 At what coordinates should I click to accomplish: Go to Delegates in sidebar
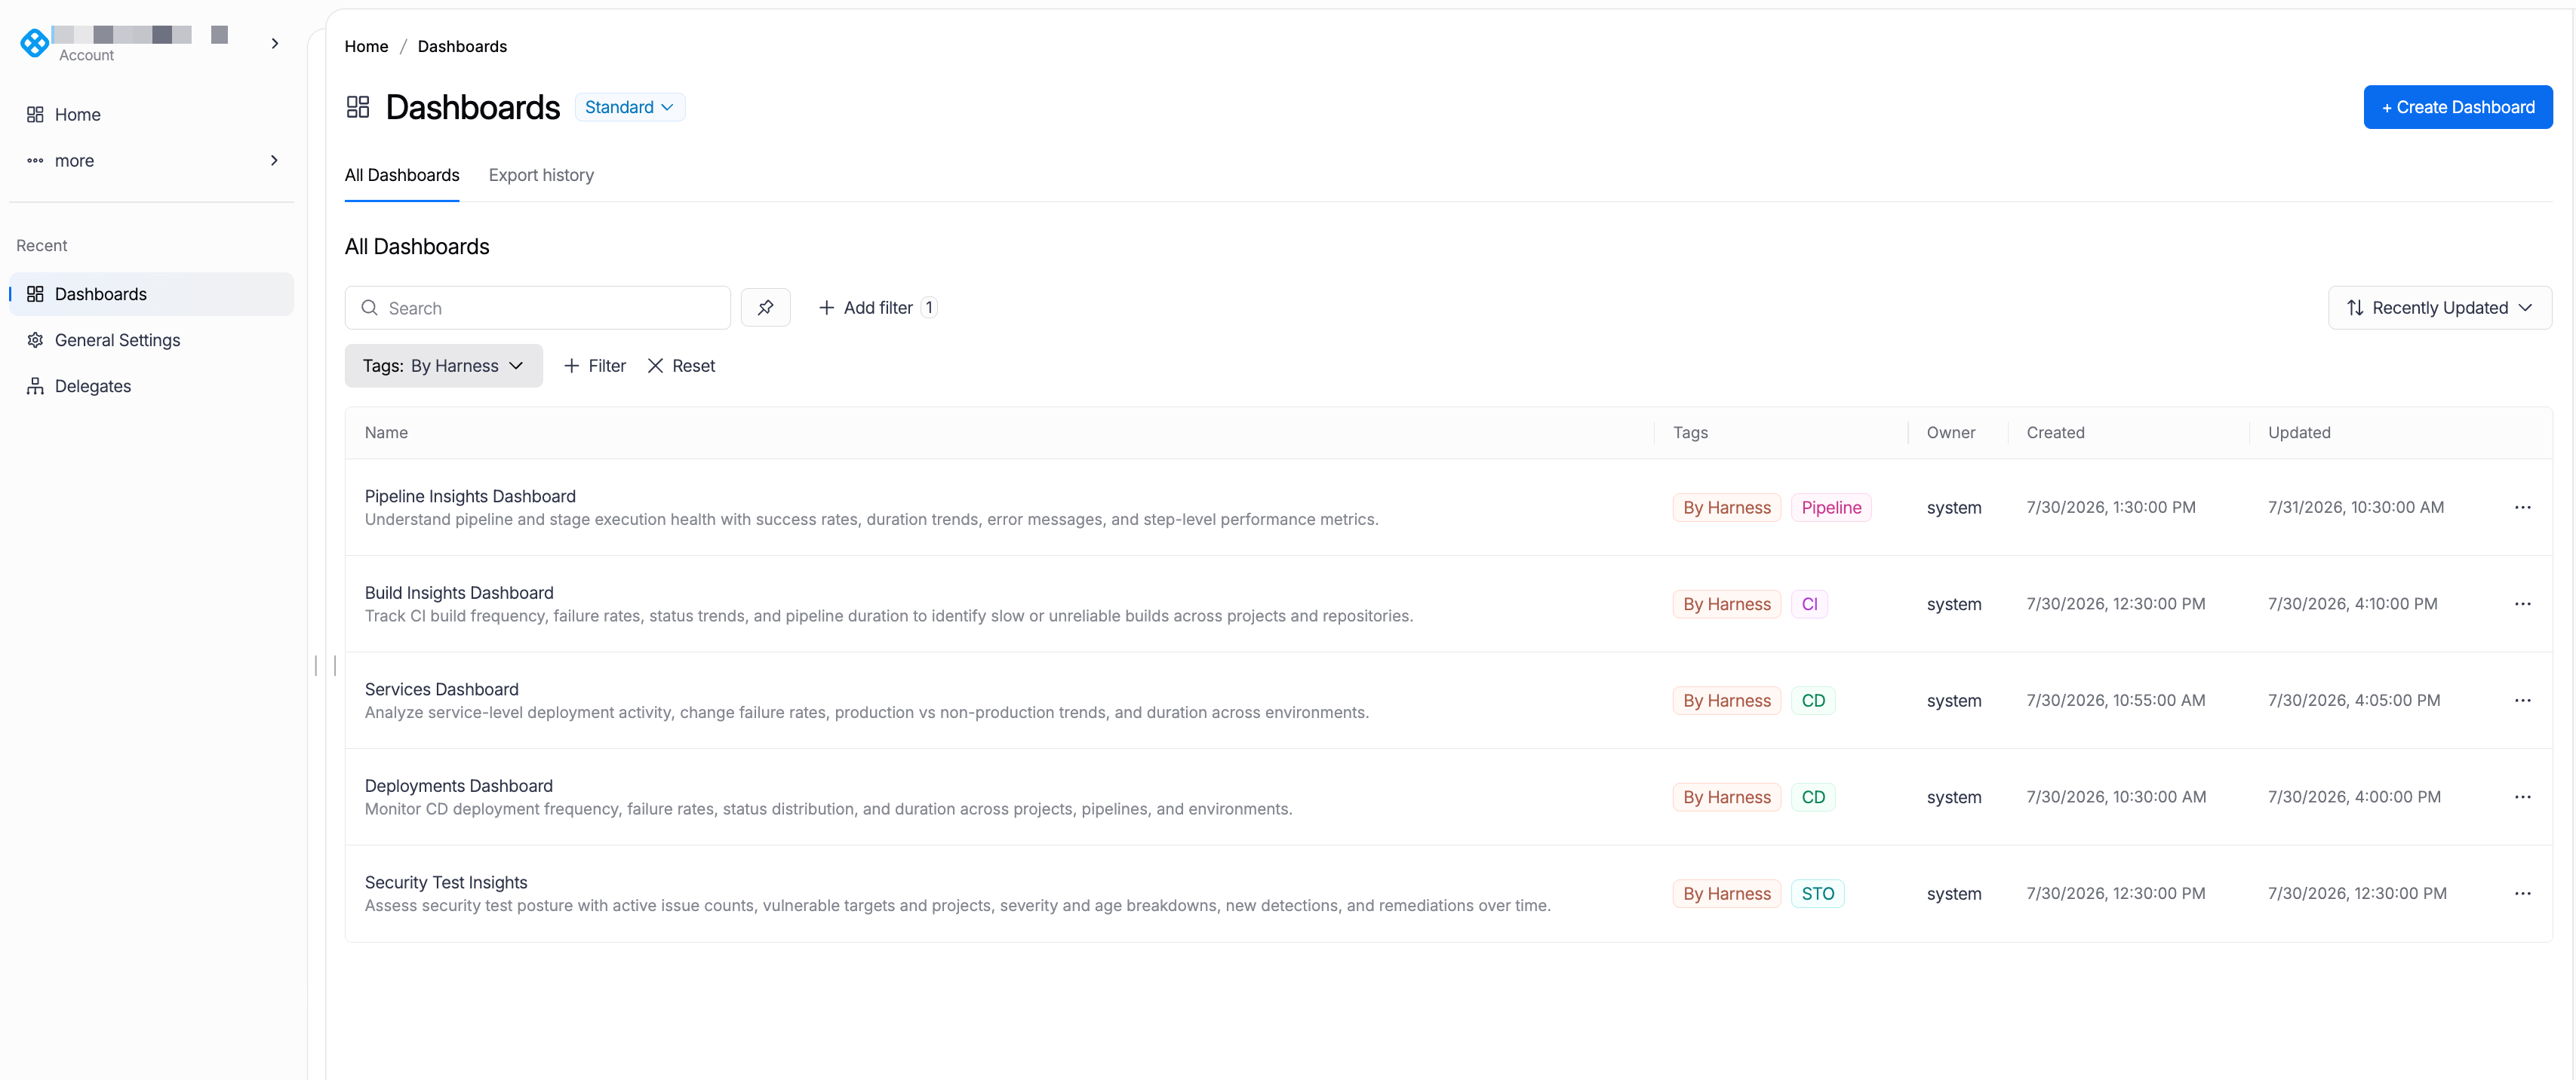[151, 385]
